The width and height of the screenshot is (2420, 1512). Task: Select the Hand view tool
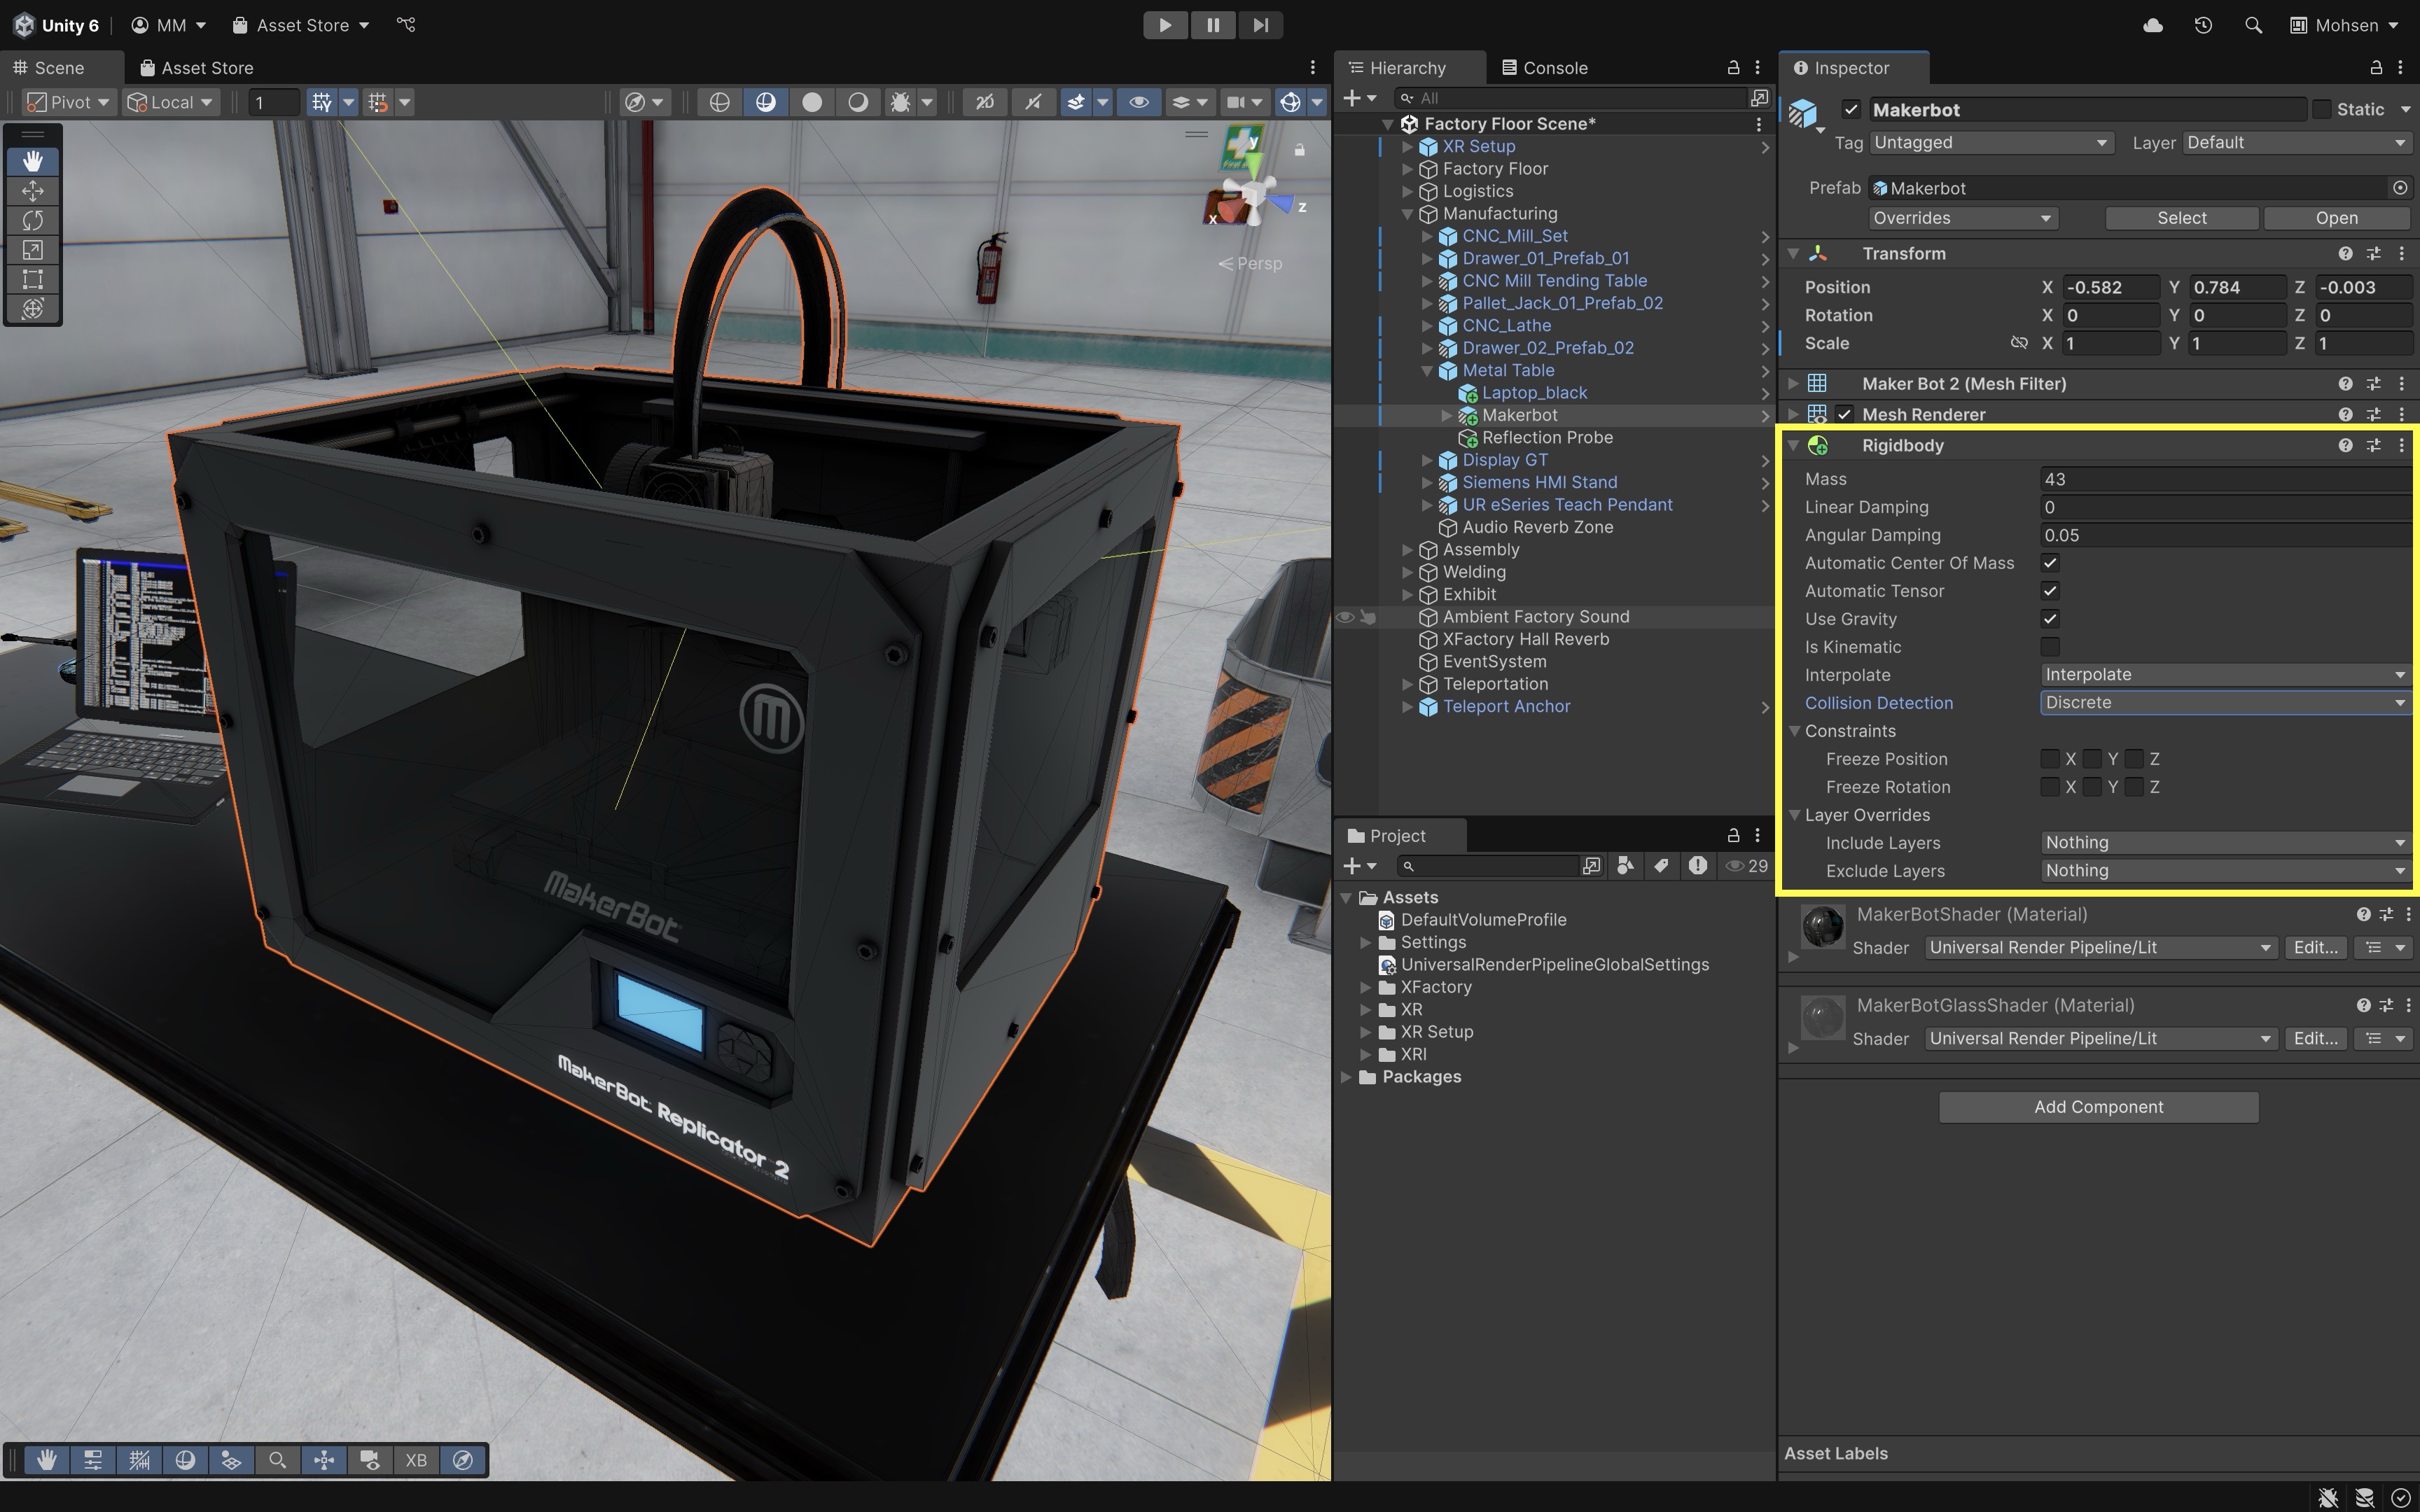(33, 161)
